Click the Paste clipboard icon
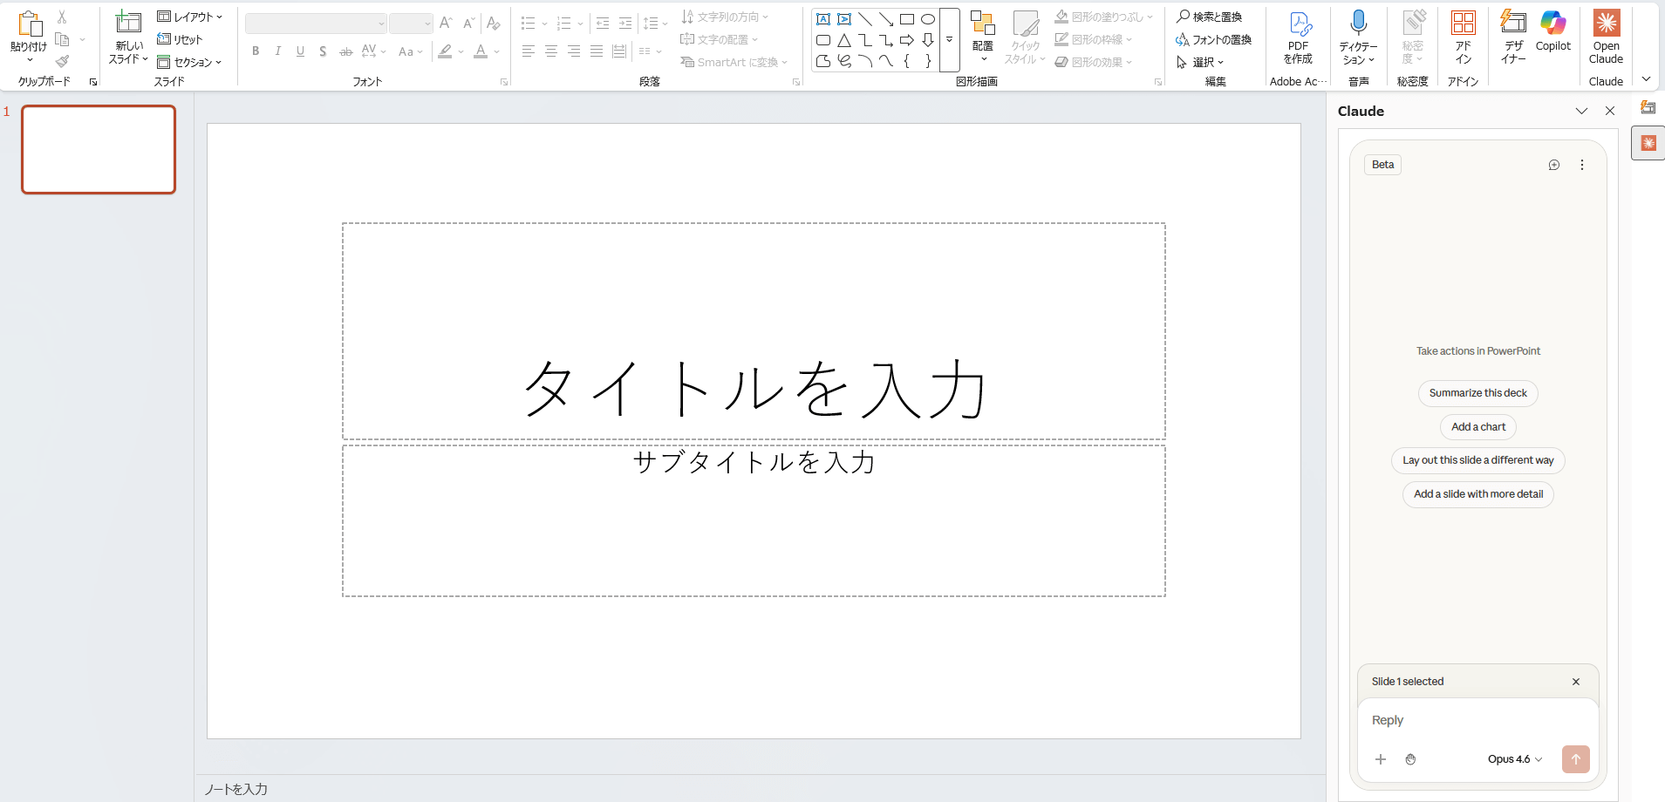 pos(29,24)
